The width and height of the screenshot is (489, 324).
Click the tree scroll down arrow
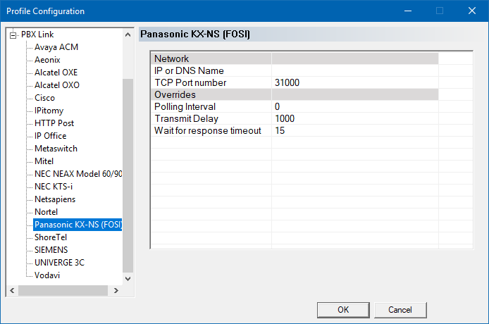(128, 279)
